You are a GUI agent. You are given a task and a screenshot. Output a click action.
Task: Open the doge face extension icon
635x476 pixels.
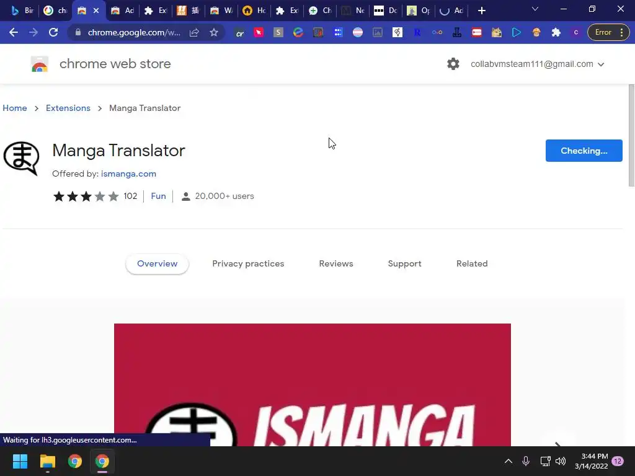(497, 32)
